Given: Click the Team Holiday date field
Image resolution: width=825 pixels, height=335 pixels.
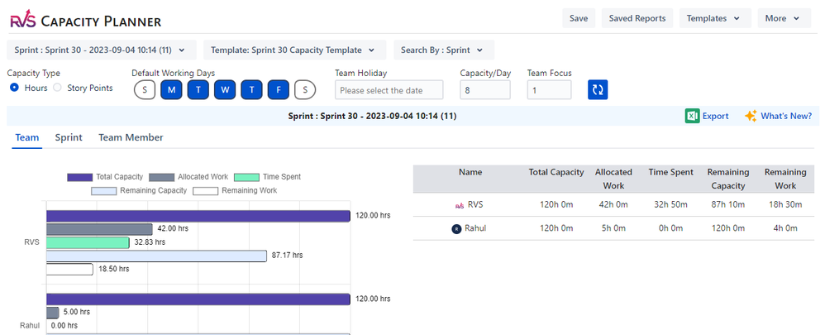Looking at the screenshot, I should [389, 90].
